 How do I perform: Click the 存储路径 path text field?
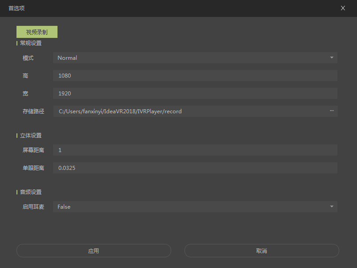pos(189,111)
